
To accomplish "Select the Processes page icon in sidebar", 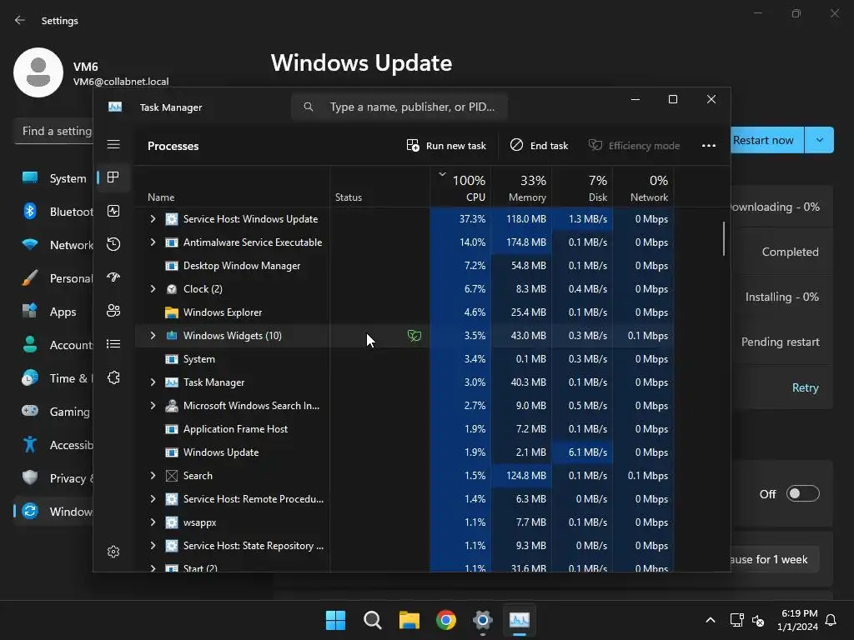I will [x=113, y=177].
